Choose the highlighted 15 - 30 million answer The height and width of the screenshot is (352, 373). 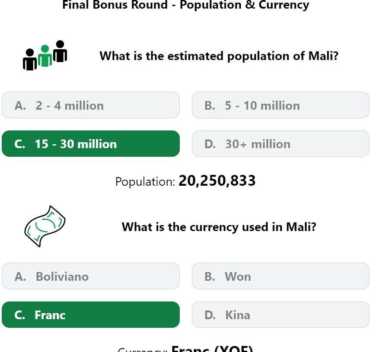pyautogui.click(x=91, y=143)
